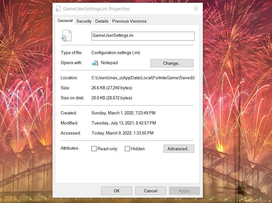Click the Accessed date Today, March 9, 2022
Image resolution: width=272 pixels, height=203 pixels.
click(122, 133)
